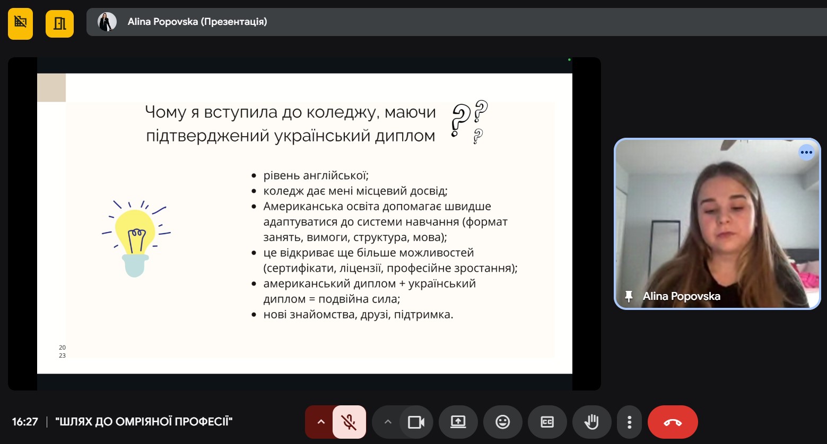Click Alina Popovska's video tile
This screenshot has height=444, width=827.
717,224
